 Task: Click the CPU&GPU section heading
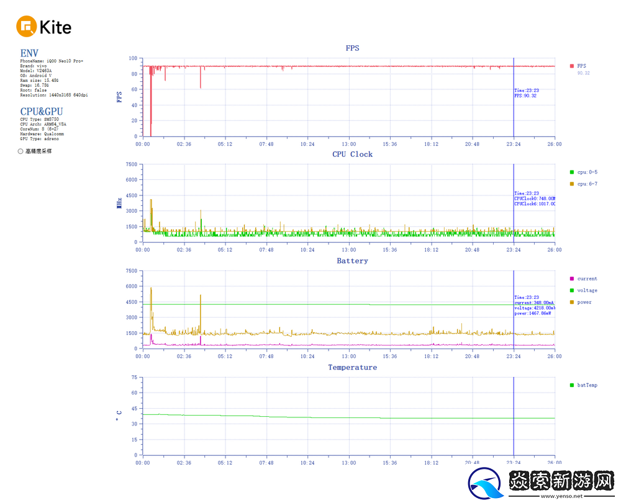(x=41, y=112)
